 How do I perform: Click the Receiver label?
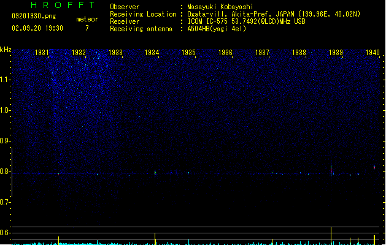pyautogui.click(x=125, y=21)
